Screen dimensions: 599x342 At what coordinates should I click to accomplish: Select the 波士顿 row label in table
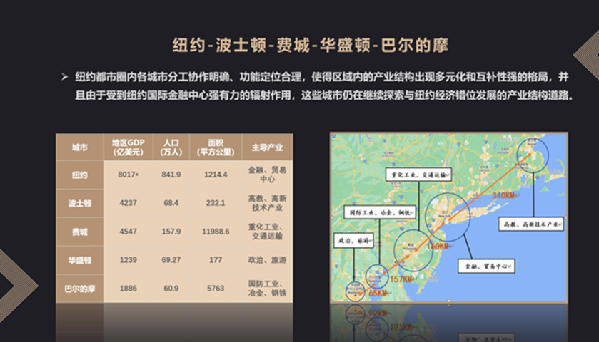pos(80,203)
